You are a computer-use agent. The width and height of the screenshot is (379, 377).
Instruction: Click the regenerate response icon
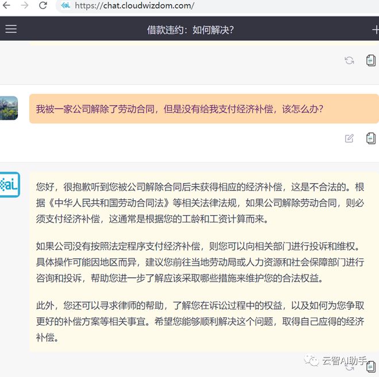pos(349,60)
